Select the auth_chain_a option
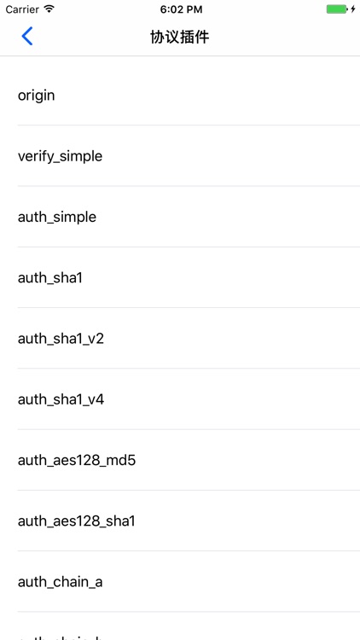360x640 pixels. tap(180, 582)
